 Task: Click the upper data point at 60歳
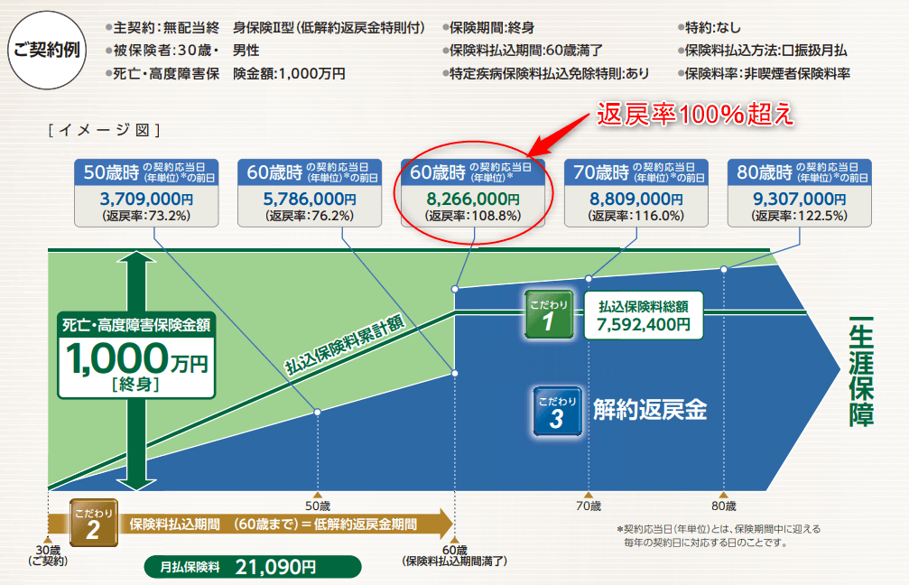click(455, 289)
